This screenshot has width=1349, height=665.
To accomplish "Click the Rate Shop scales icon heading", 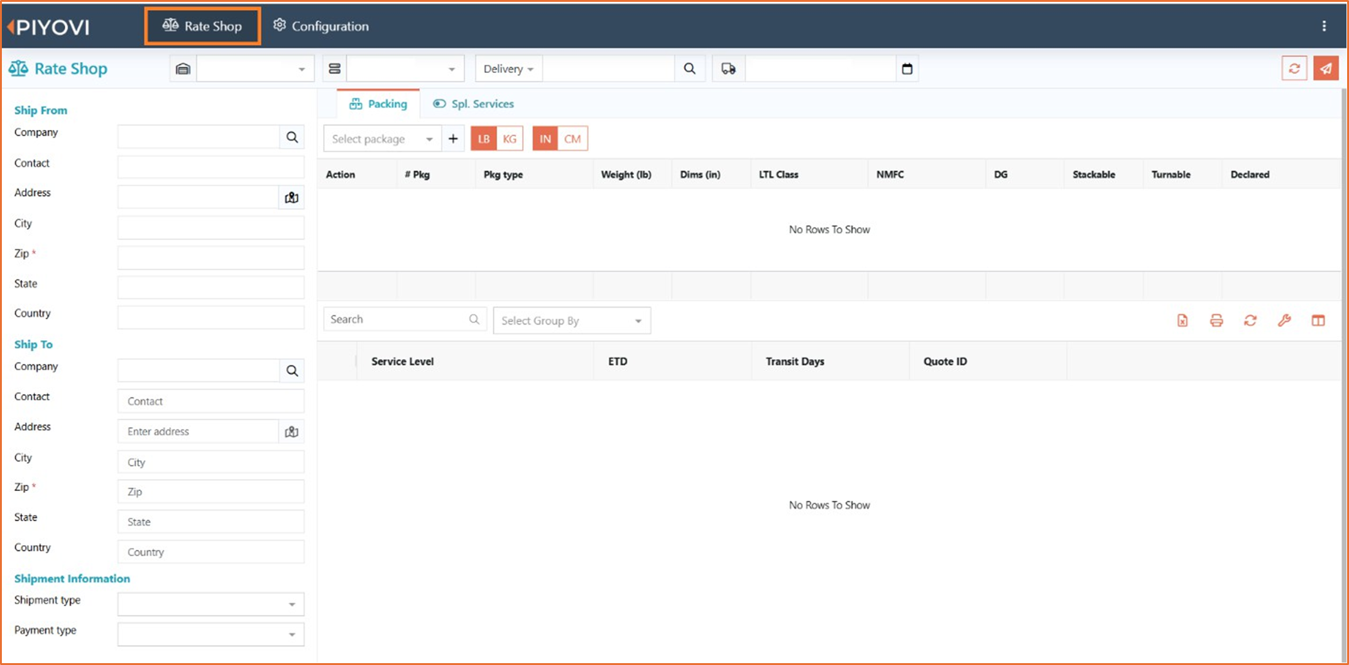I will (58, 68).
